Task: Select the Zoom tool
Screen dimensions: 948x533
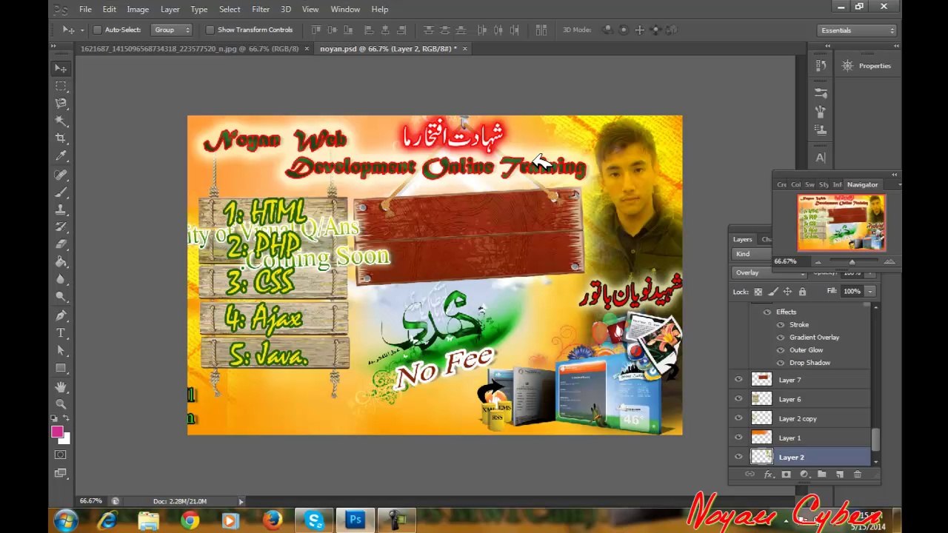Action: pyautogui.click(x=61, y=404)
